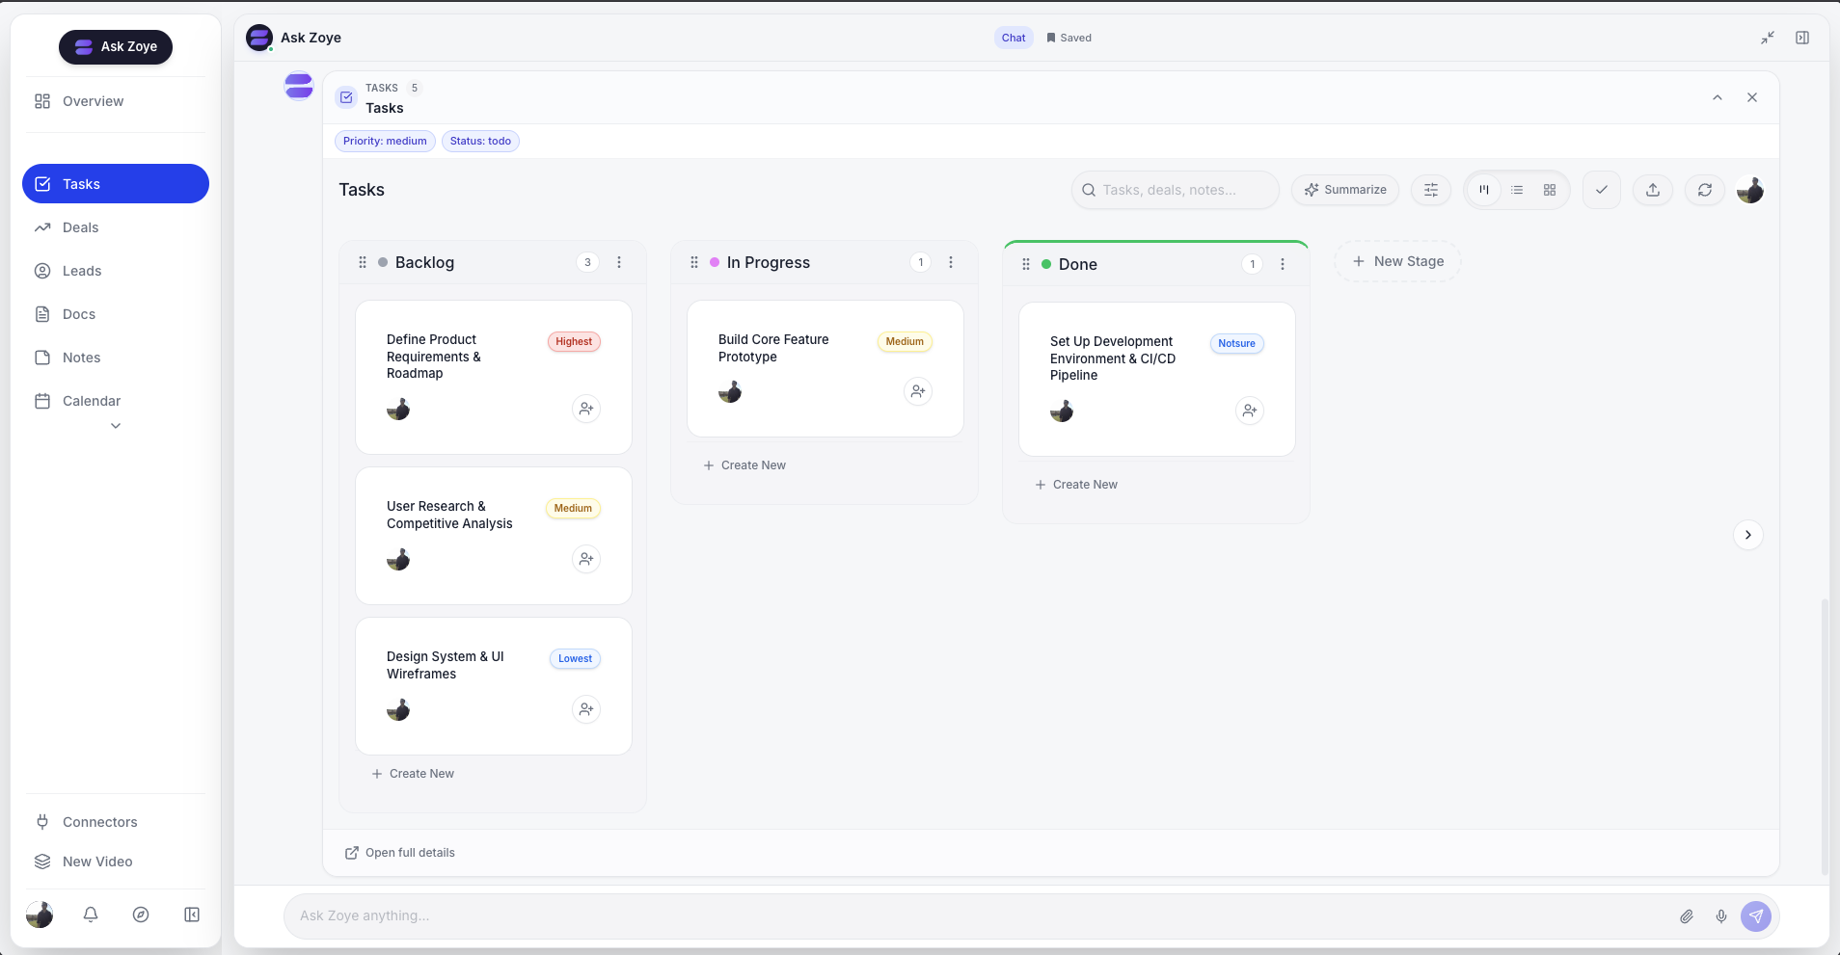Click the microphone icon in chat input

pos(1721,916)
